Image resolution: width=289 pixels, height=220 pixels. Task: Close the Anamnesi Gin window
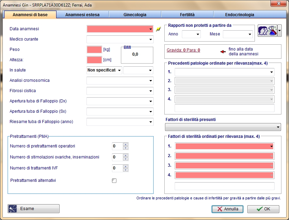click(279, 3)
